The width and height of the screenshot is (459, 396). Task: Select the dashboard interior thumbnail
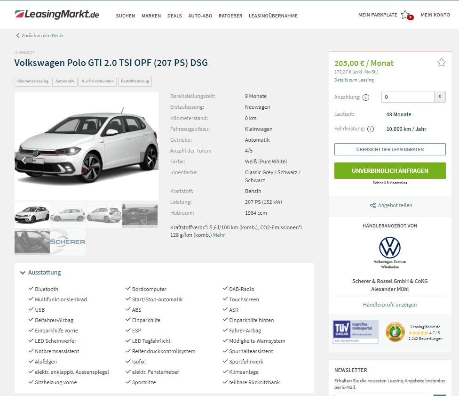point(140,215)
